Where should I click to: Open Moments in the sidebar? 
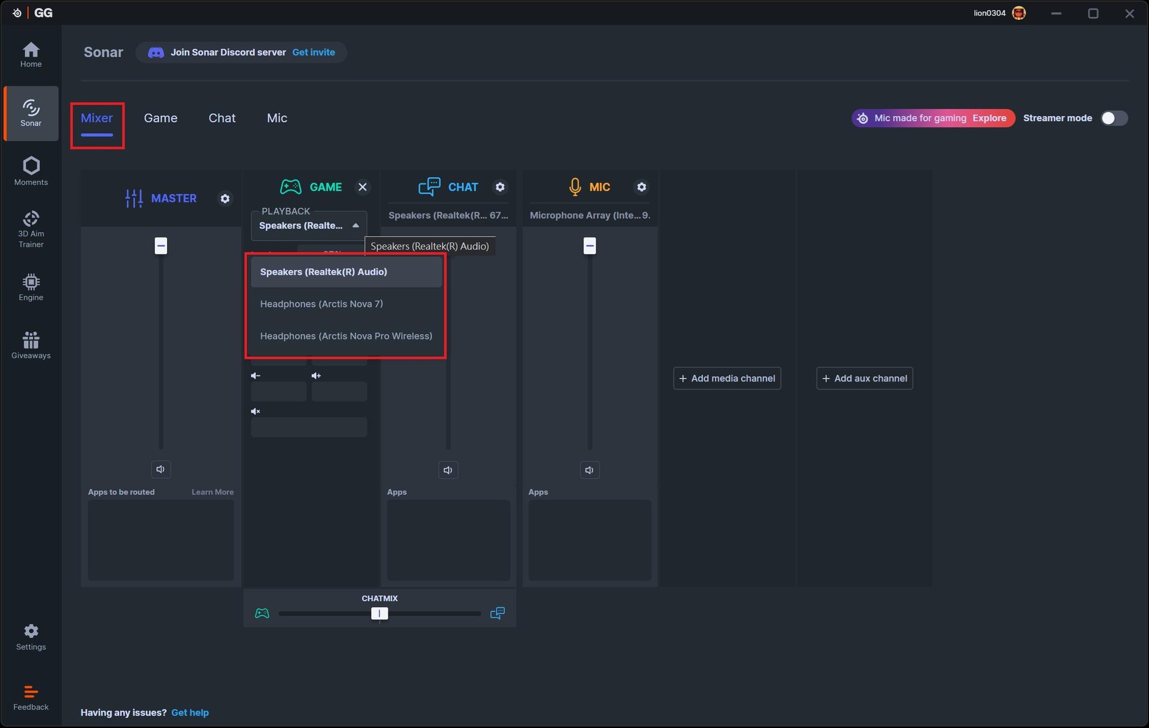coord(31,171)
